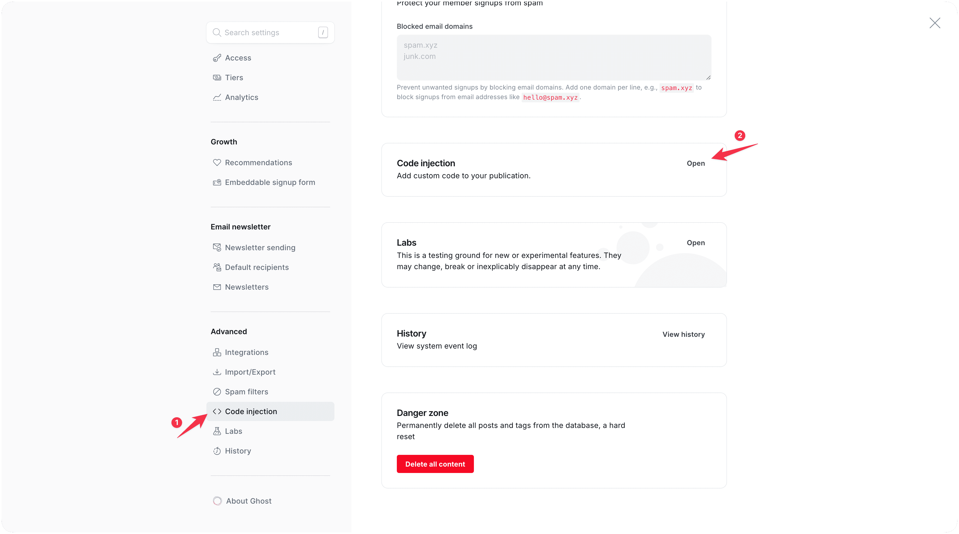Click the Access key icon

click(217, 58)
